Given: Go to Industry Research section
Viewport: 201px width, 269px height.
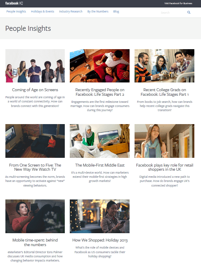Looking at the screenshot, I should click(71, 12).
